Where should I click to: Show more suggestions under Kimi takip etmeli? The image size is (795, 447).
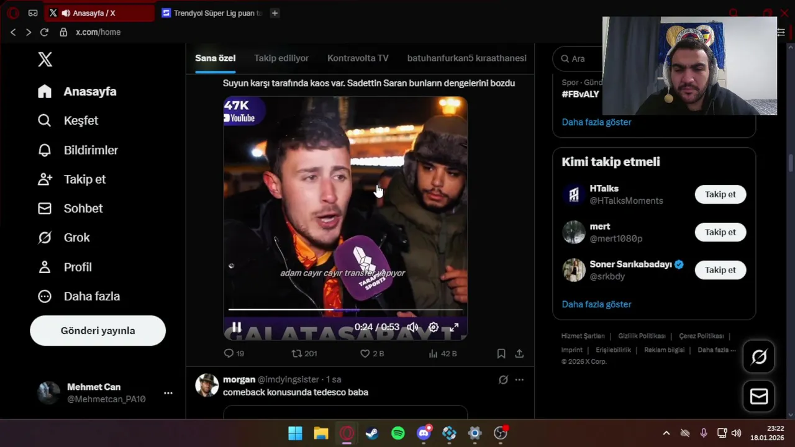point(596,304)
